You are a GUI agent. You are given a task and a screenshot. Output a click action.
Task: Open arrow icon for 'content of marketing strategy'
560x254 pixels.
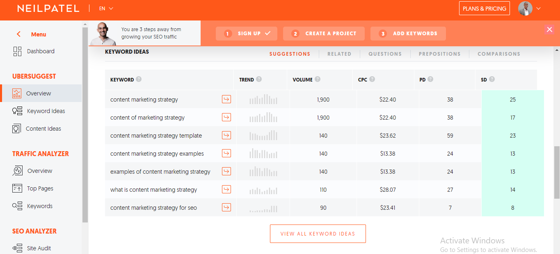click(226, 117)
